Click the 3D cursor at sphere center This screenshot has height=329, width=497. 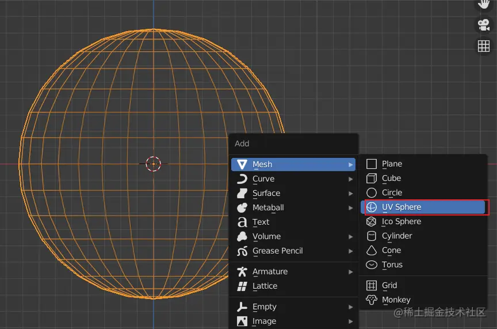pos(154,164)
